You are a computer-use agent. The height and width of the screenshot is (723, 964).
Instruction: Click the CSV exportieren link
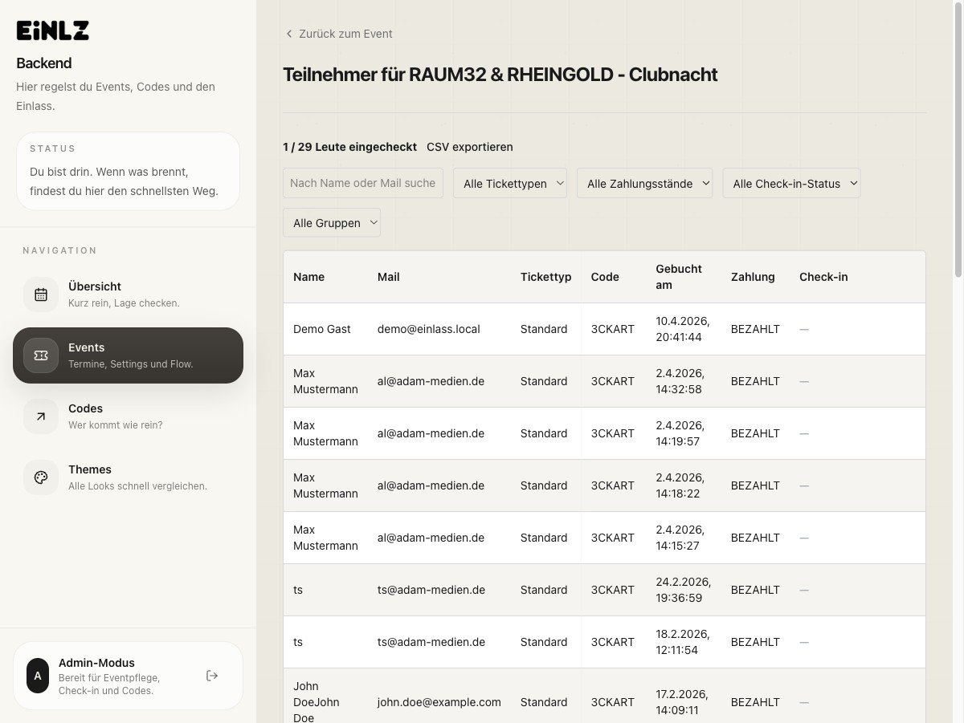tap(469, 147)
